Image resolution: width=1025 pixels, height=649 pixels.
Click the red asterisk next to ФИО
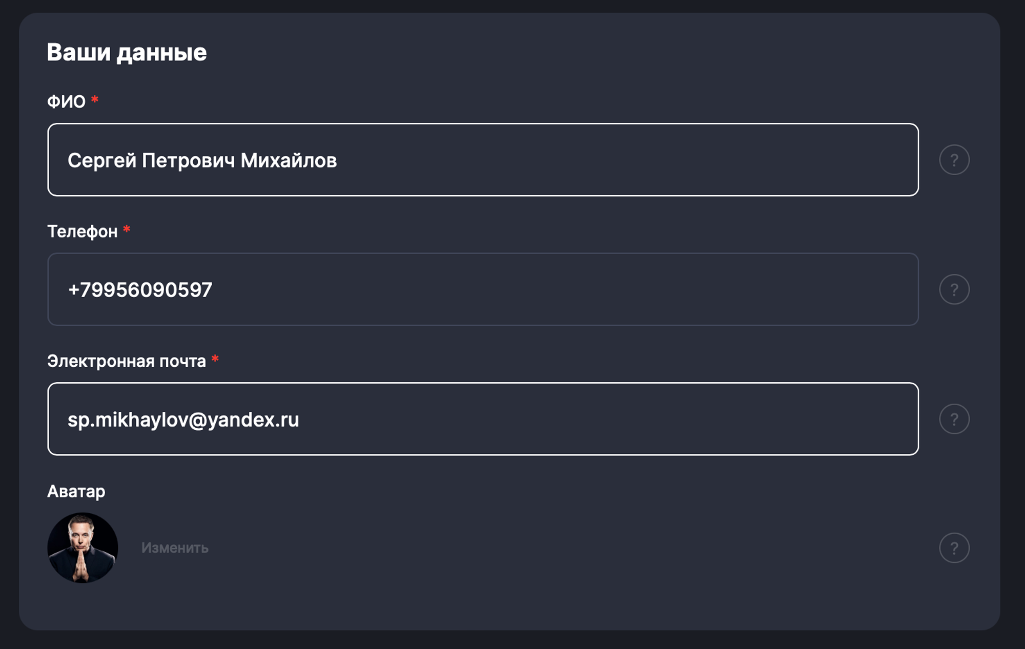click(x=95, y=99)
